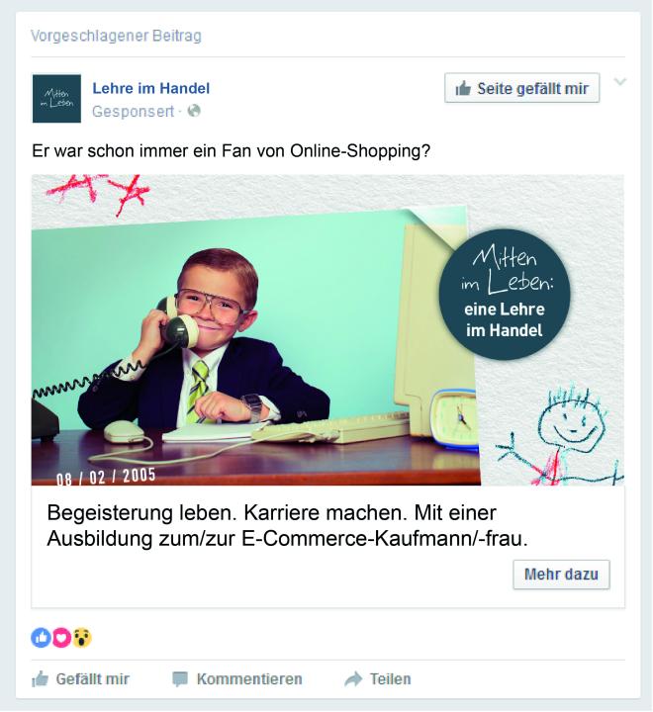Like the post with Gefällt mir
653x712 pixels.
pos(80,678)
